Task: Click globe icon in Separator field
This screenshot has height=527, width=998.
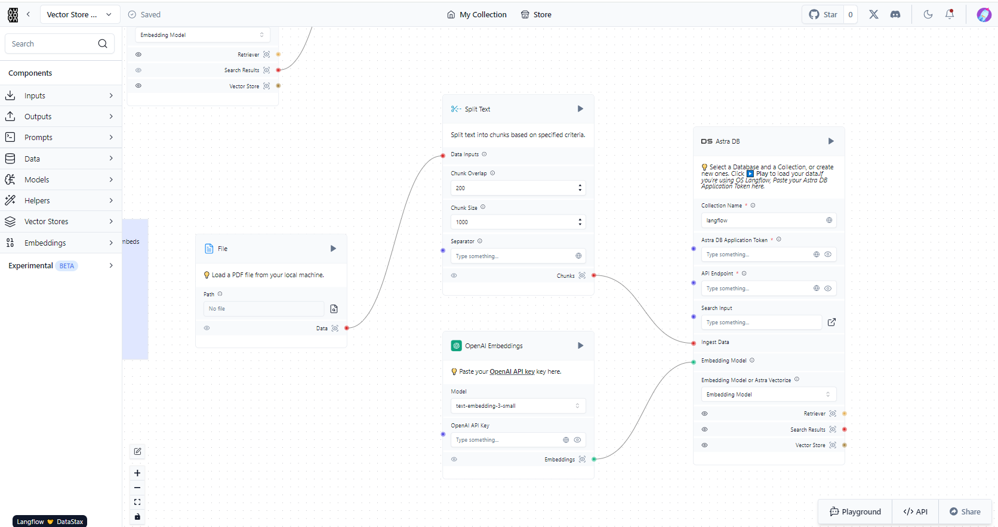Action: [x=578, y=256]
